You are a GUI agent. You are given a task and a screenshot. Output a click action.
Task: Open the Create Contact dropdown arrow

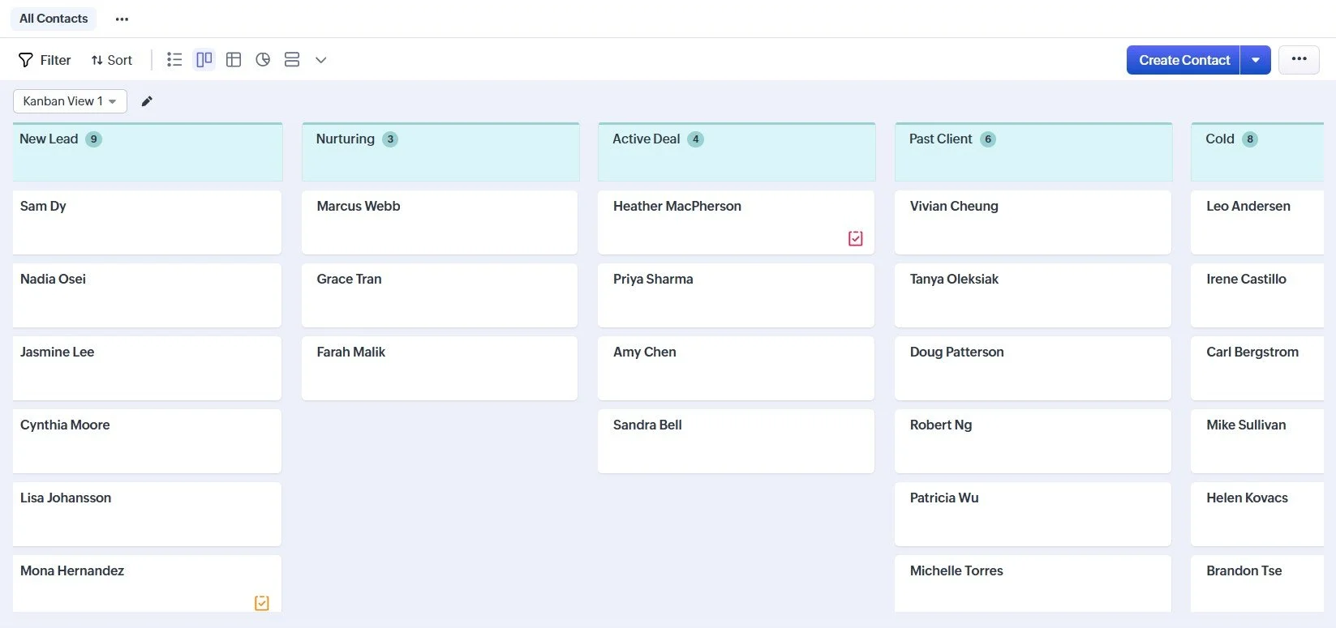point(1256,60)
